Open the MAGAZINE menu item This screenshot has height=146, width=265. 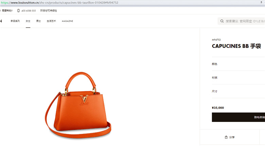click(67, 21)
